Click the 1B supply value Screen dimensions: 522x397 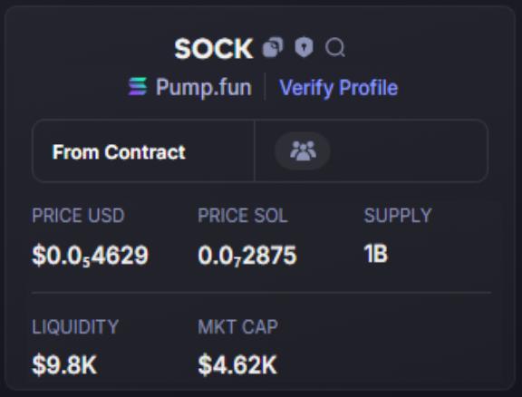(376, 254)
